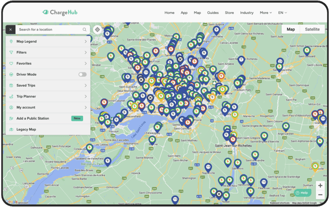Open the Store nav item
The width and height of the screenshot is (330, 207).
[229, 13]
